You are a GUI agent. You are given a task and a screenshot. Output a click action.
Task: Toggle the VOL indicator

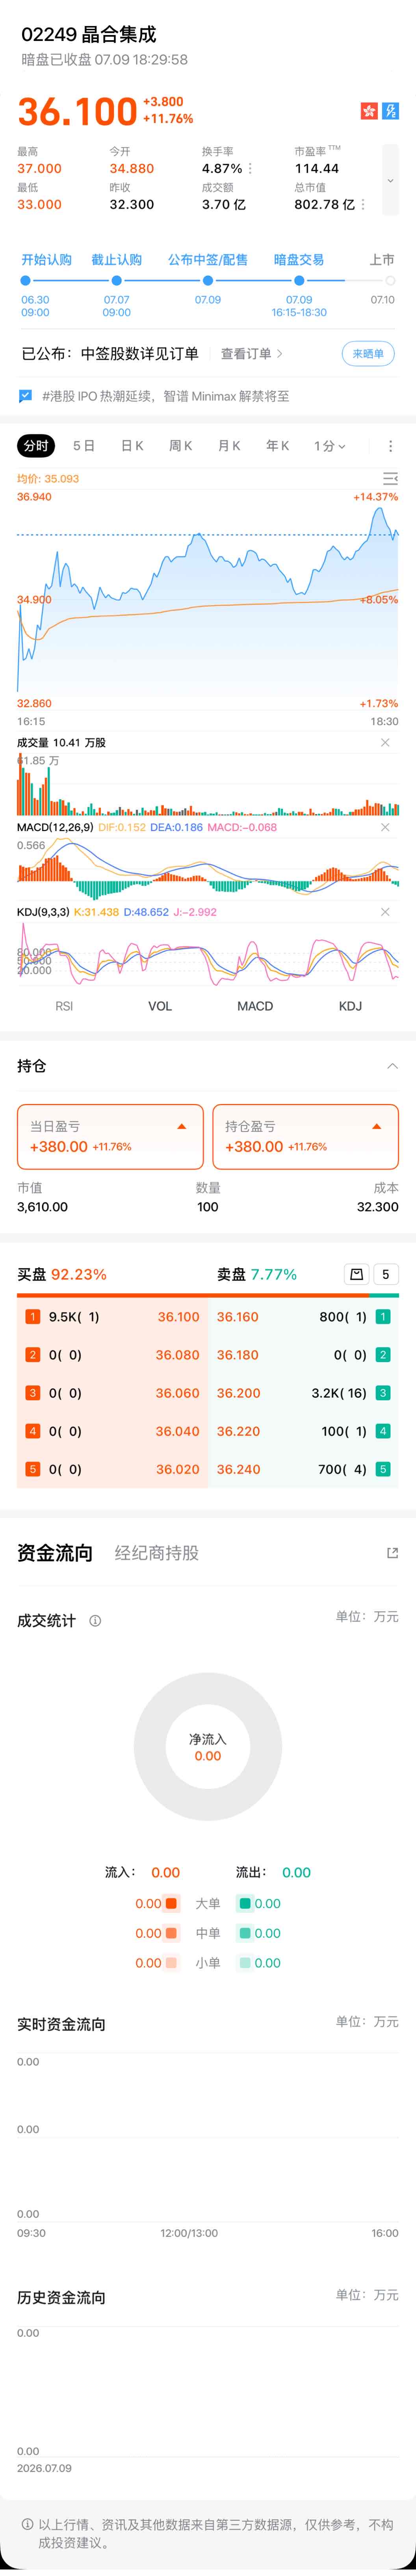click(x=160, y=1006)
